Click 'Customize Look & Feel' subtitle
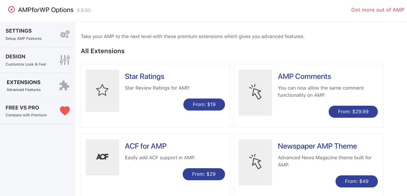The width and height of the screenshot is (407, 196). click(26, 64)
